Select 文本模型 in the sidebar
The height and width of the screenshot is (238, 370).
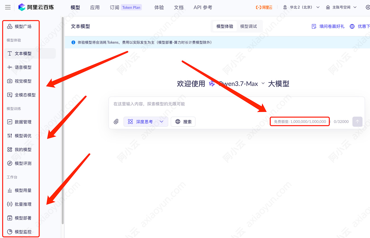(30, 53)
